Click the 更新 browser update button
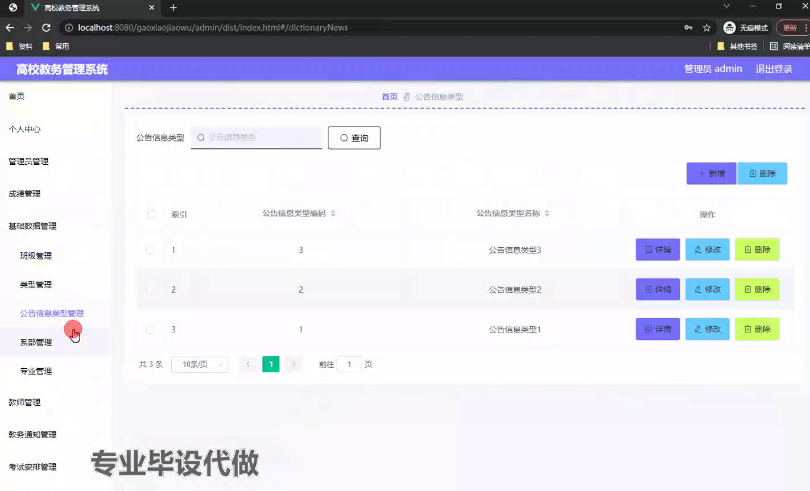 [792, 27]
